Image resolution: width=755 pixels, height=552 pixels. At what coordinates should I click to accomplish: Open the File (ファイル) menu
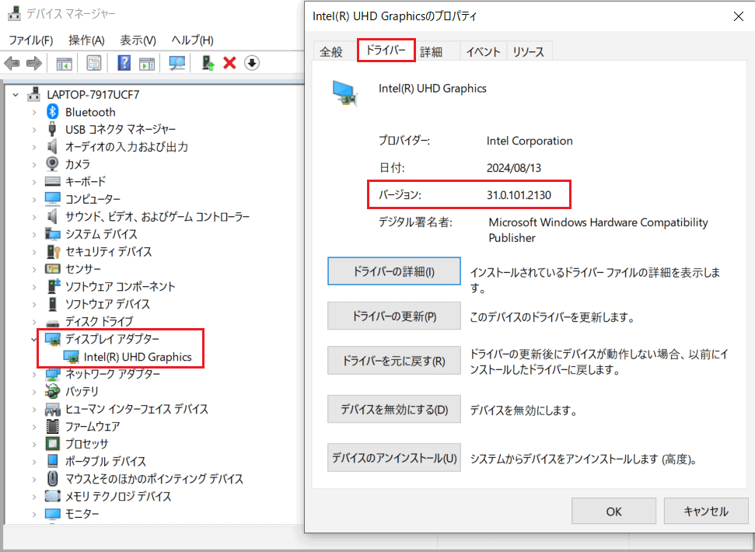click(31, 40)
